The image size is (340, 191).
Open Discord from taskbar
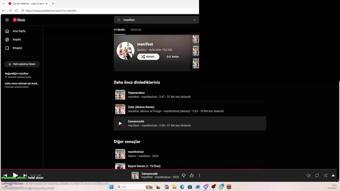[x=206, y=187]
